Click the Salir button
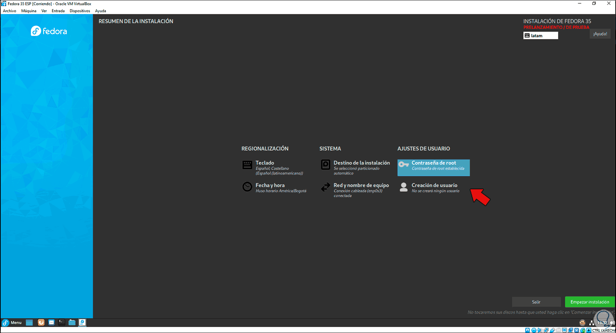Viewport: 616px width, 333px height. (x=536, y=302)
